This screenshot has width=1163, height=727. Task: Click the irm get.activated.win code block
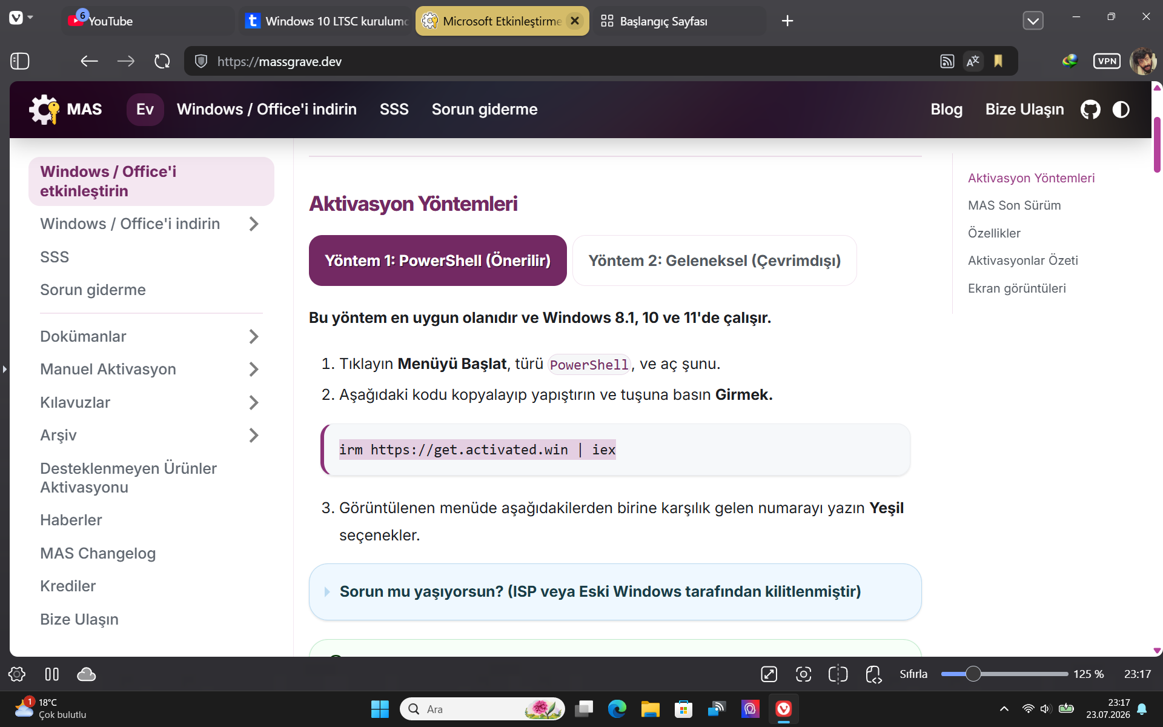pyautogui.click(x=615, y=450)
